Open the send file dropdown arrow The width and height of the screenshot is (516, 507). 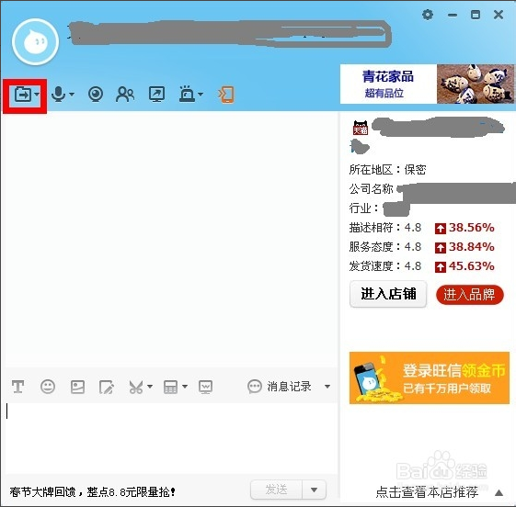coord(37,95)
